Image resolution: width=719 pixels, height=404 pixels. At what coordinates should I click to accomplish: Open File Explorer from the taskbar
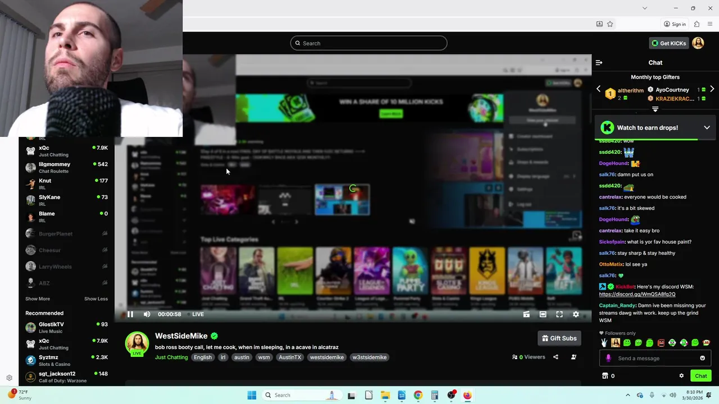point(385,395)
